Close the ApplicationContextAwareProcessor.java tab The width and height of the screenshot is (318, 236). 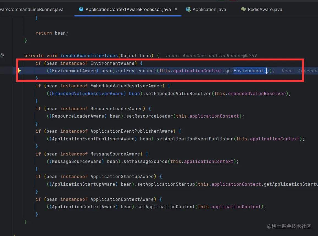tap(176, 9)
